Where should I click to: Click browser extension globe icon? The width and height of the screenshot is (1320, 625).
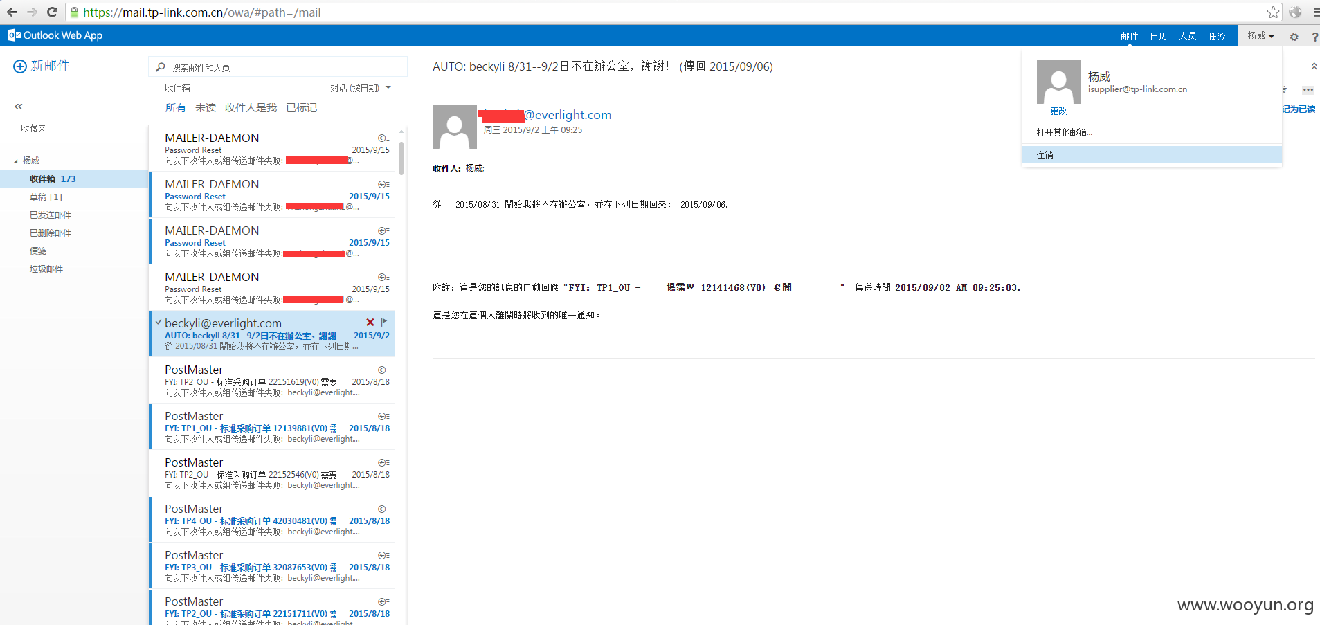(x=1295, y=12)
